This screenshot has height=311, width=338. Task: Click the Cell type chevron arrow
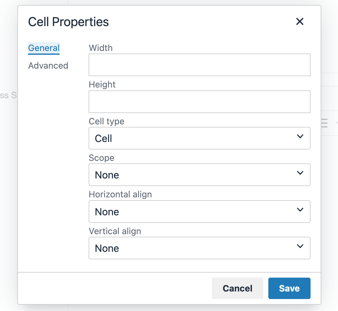click(x=300, y=137)
